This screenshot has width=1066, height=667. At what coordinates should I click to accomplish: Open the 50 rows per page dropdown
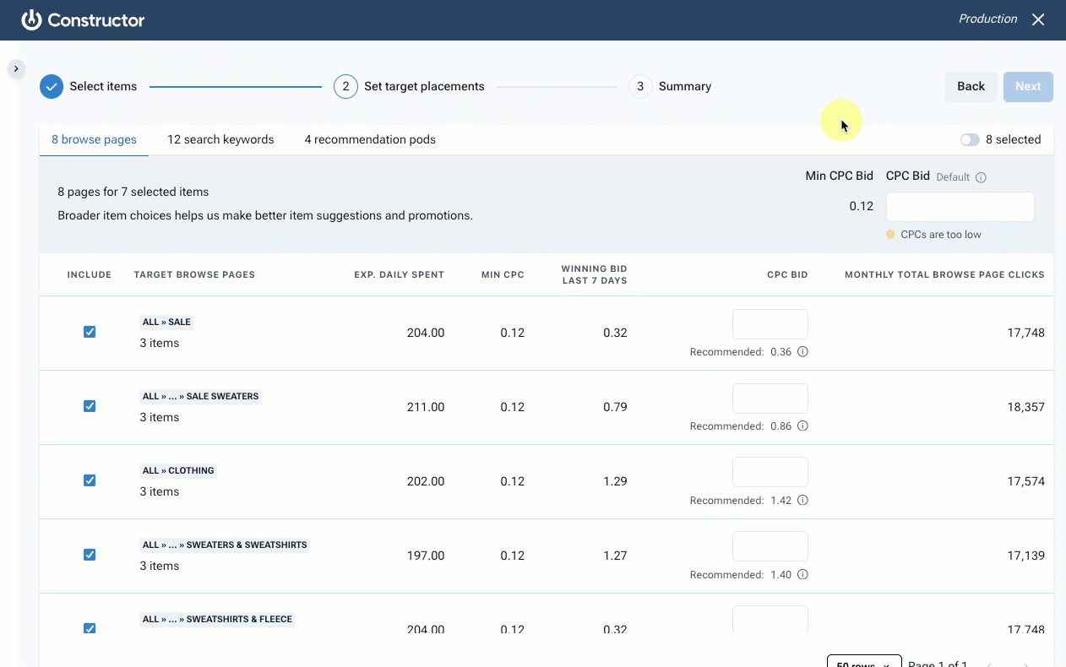[864, 661]
